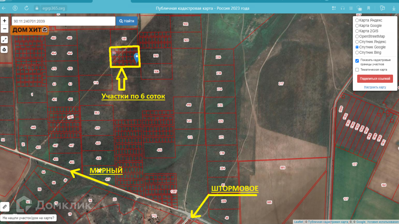Select parcel labeled 505
This screenshot has height=224, width=399.
point(156,56)
